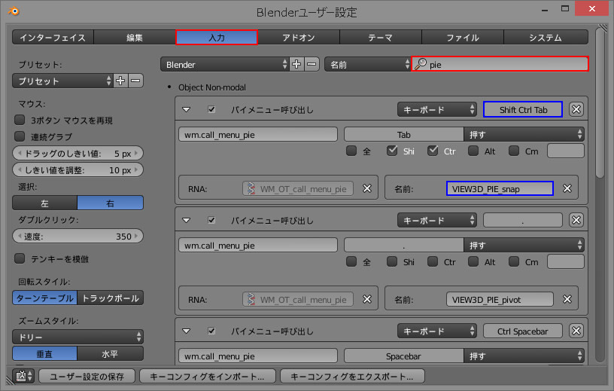Check Alt modifier for Tab binding
The image size is (614, 391).
(x=473, y=151)
